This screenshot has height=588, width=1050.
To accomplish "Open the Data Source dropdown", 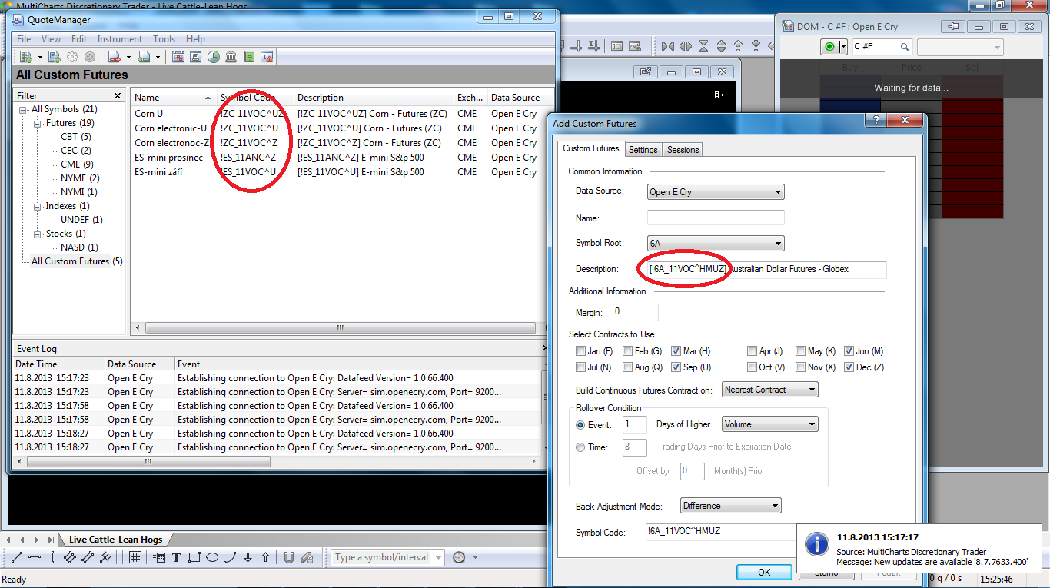I will coord(716,192).
